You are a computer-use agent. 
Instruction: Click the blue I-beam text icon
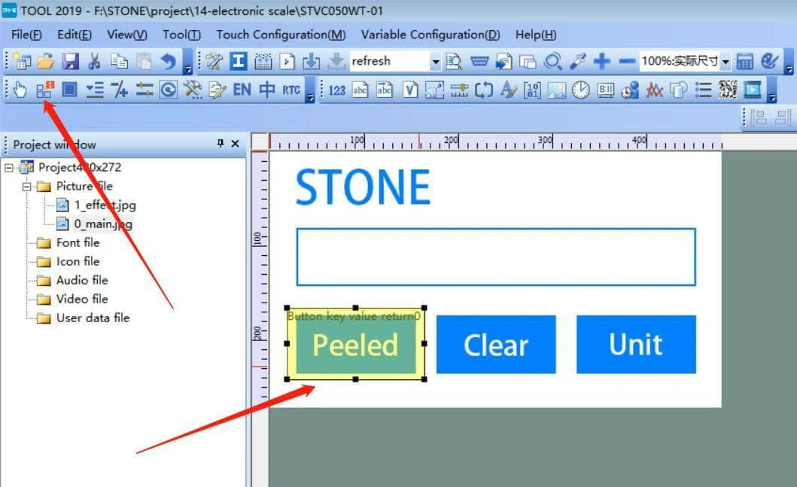tap(238, 62)
